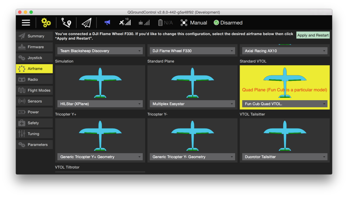The height and width of the screenshot is (197, 348).
Task: Select the Duorotor Tailsitter airframe
Action: 284,157
